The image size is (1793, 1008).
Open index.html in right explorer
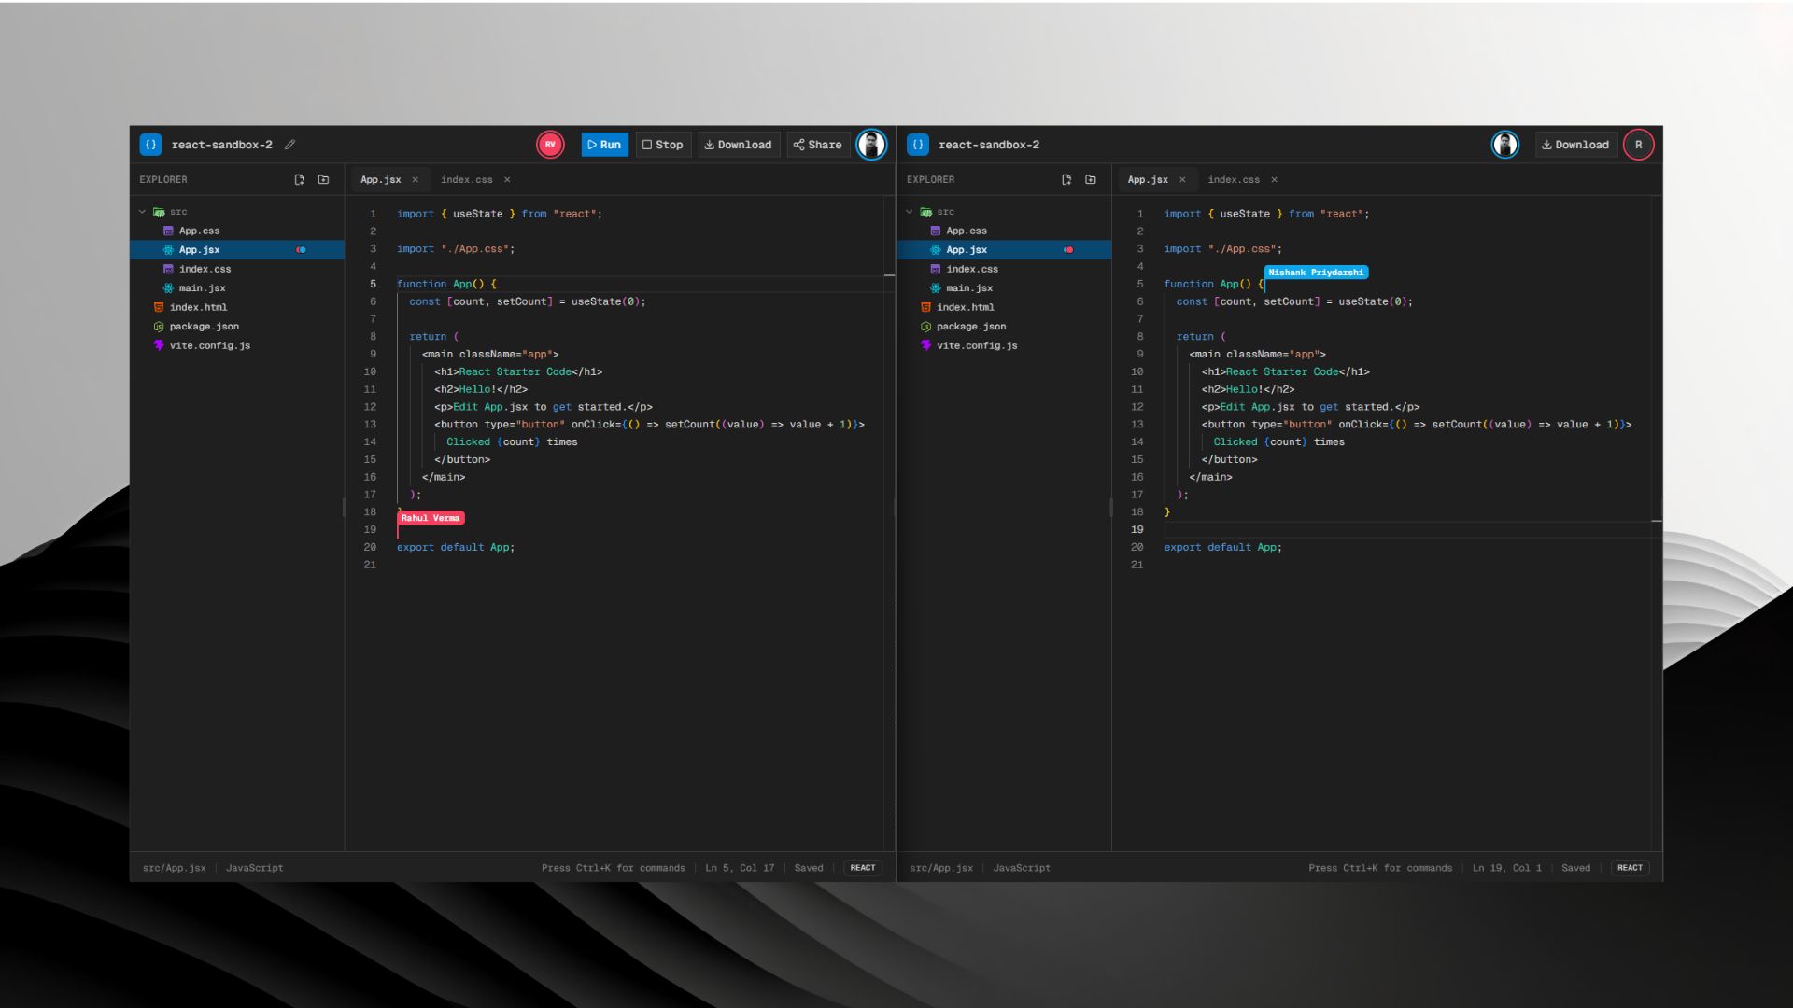(x=1004, y=307)
